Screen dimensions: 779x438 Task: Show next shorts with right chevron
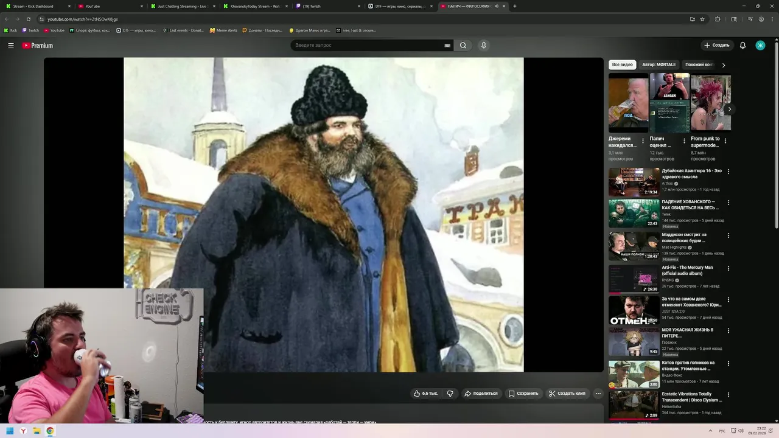click(x=729, y=109)
